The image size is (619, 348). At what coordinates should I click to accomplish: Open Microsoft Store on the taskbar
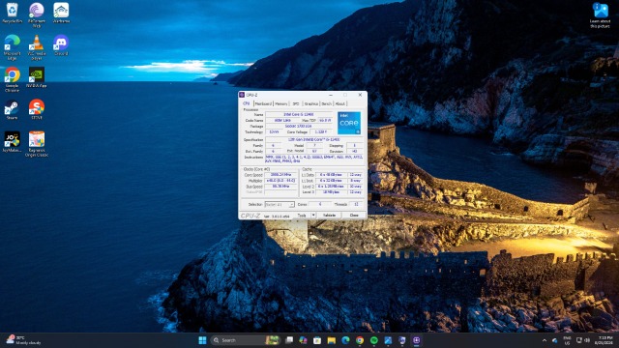click(317, 340)
